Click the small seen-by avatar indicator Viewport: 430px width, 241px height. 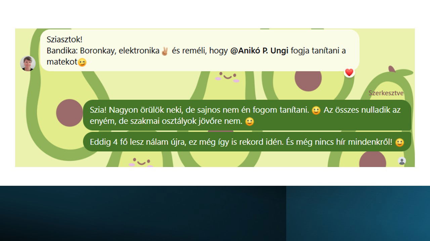click(402, 161)
